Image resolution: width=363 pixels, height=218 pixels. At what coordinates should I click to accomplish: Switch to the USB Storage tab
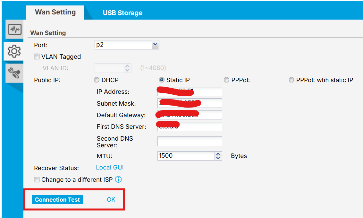click(122, 13)
